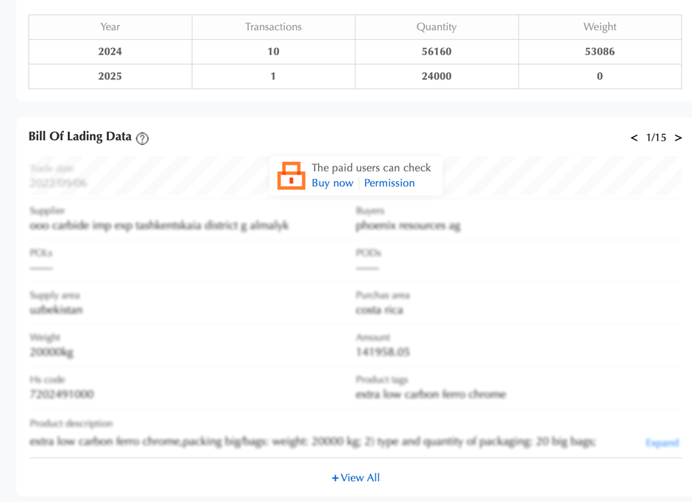Click the Buy now link
Screen dimensions: 692x502
pyautogui.click(x=332, y=183)
